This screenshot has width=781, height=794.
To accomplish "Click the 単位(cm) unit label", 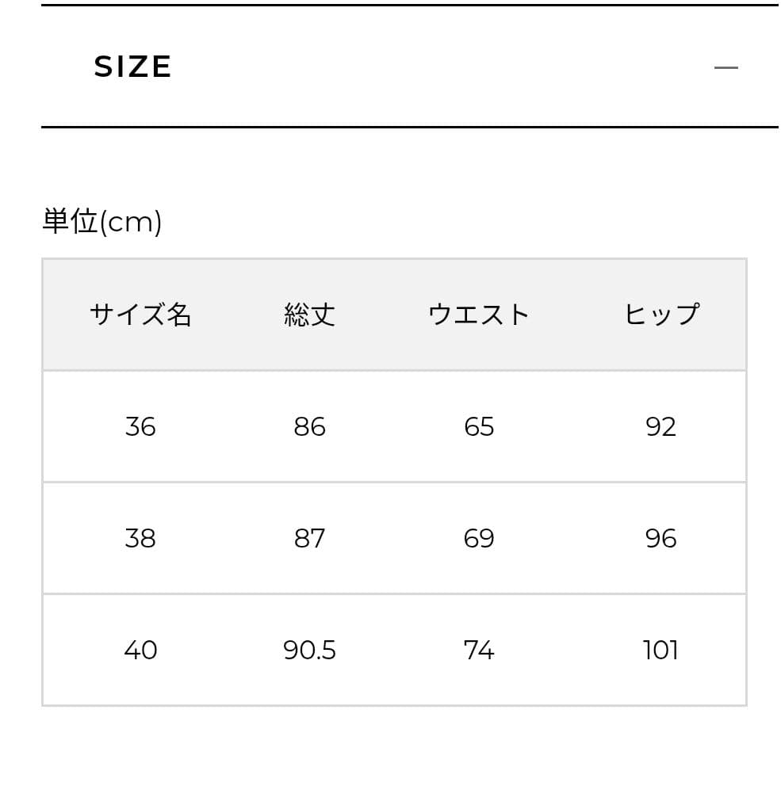I will tap(101, 222).
